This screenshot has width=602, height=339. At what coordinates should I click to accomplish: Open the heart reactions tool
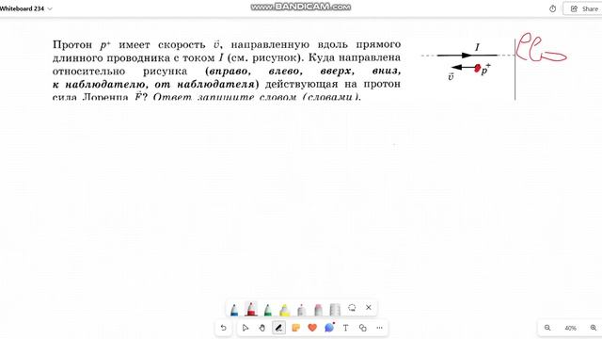click(312, 328)
